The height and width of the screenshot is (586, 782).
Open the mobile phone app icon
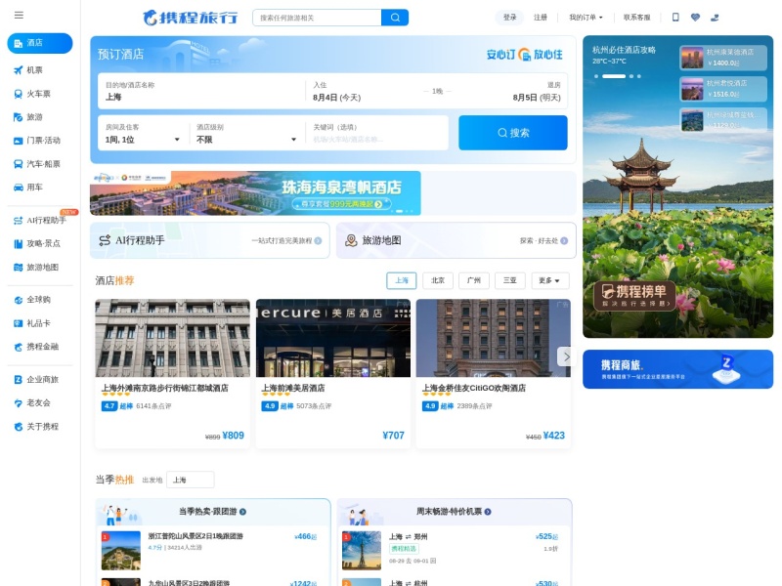[675, 17]
